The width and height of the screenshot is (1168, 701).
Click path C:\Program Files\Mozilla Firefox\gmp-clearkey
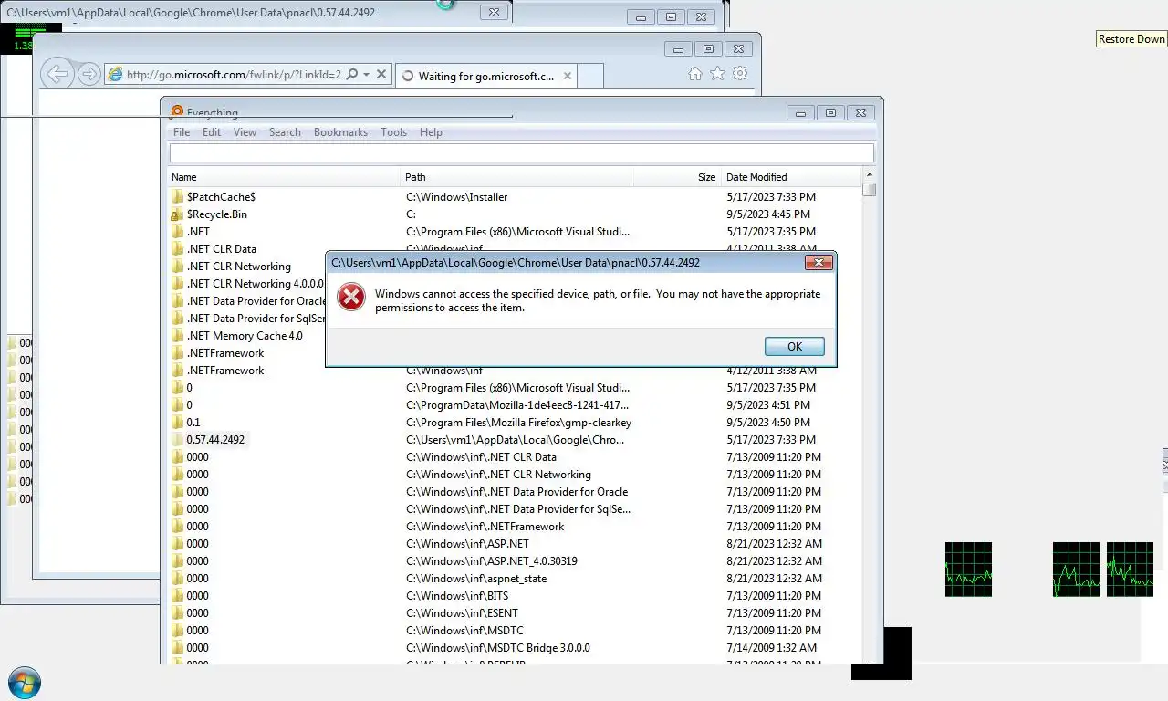518,423
